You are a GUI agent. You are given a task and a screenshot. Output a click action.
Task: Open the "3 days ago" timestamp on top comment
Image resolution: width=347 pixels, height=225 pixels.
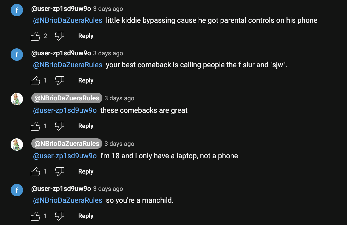point(108,9)
